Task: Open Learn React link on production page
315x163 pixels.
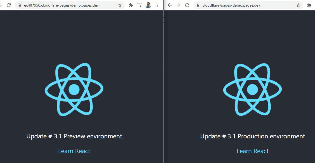Action: pos(253,151)
